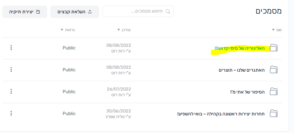Open the three-dot menu for תחרות יצירות ראשונה row
This screenshot has height=133, width=294.
pos(11,113)
